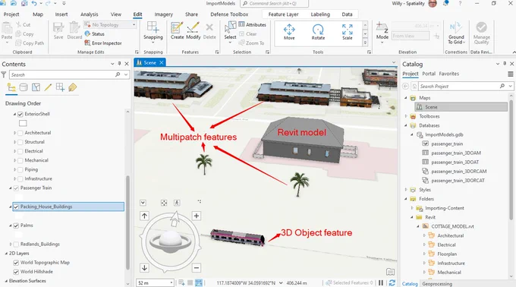
Task: Check the Mechanical layer checkbox
Action: point(20,161)
